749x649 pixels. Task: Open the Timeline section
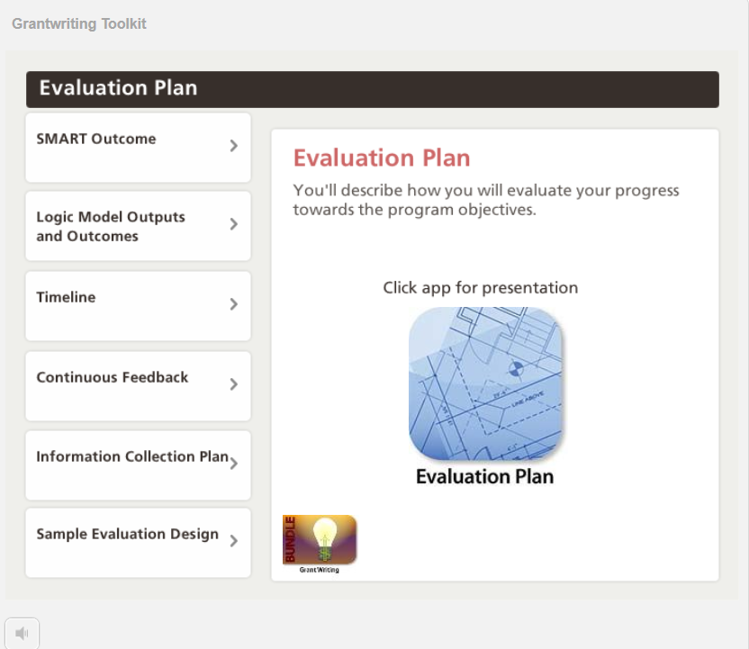pos(138,306)
